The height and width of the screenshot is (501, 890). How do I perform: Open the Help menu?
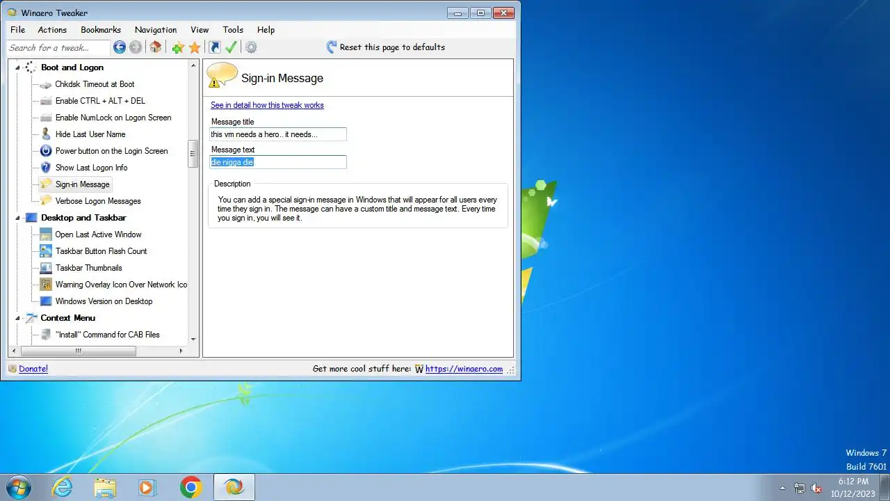point(266,30)
